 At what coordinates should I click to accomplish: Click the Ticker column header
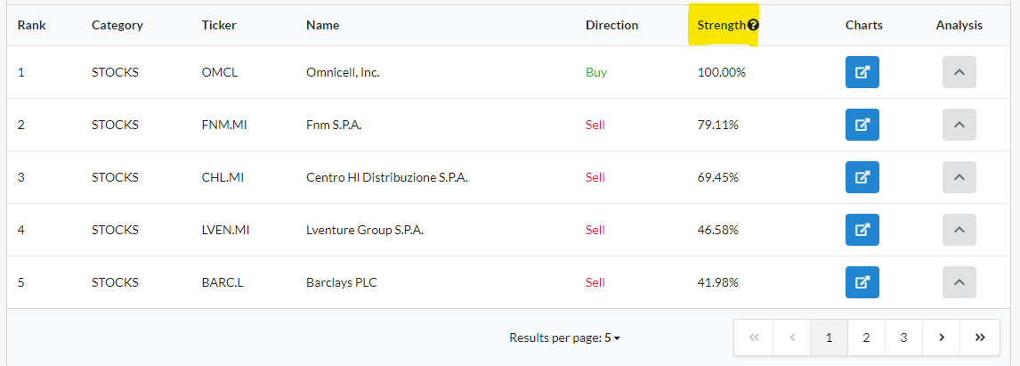coord(219,25)
